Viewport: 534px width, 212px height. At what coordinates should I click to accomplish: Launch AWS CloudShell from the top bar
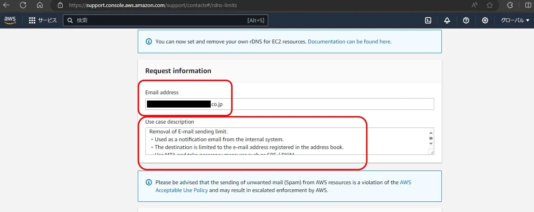428,20
